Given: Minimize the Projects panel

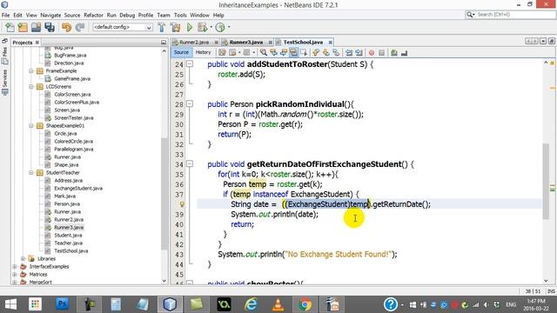Looking at the screenshot, I should (164, 43).
